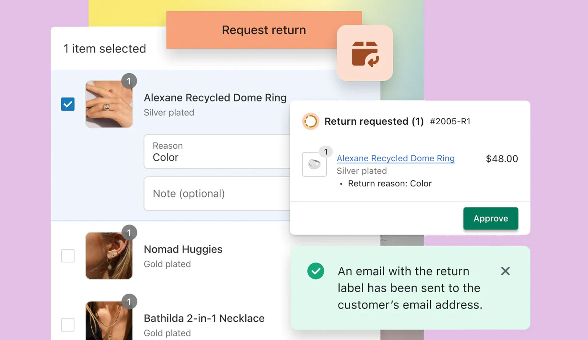Uncheck the Alexane Recycled Dome Ring checkbox
Image resolution: width=588 pixels, height=340 pixels.
tap(68, 104)
